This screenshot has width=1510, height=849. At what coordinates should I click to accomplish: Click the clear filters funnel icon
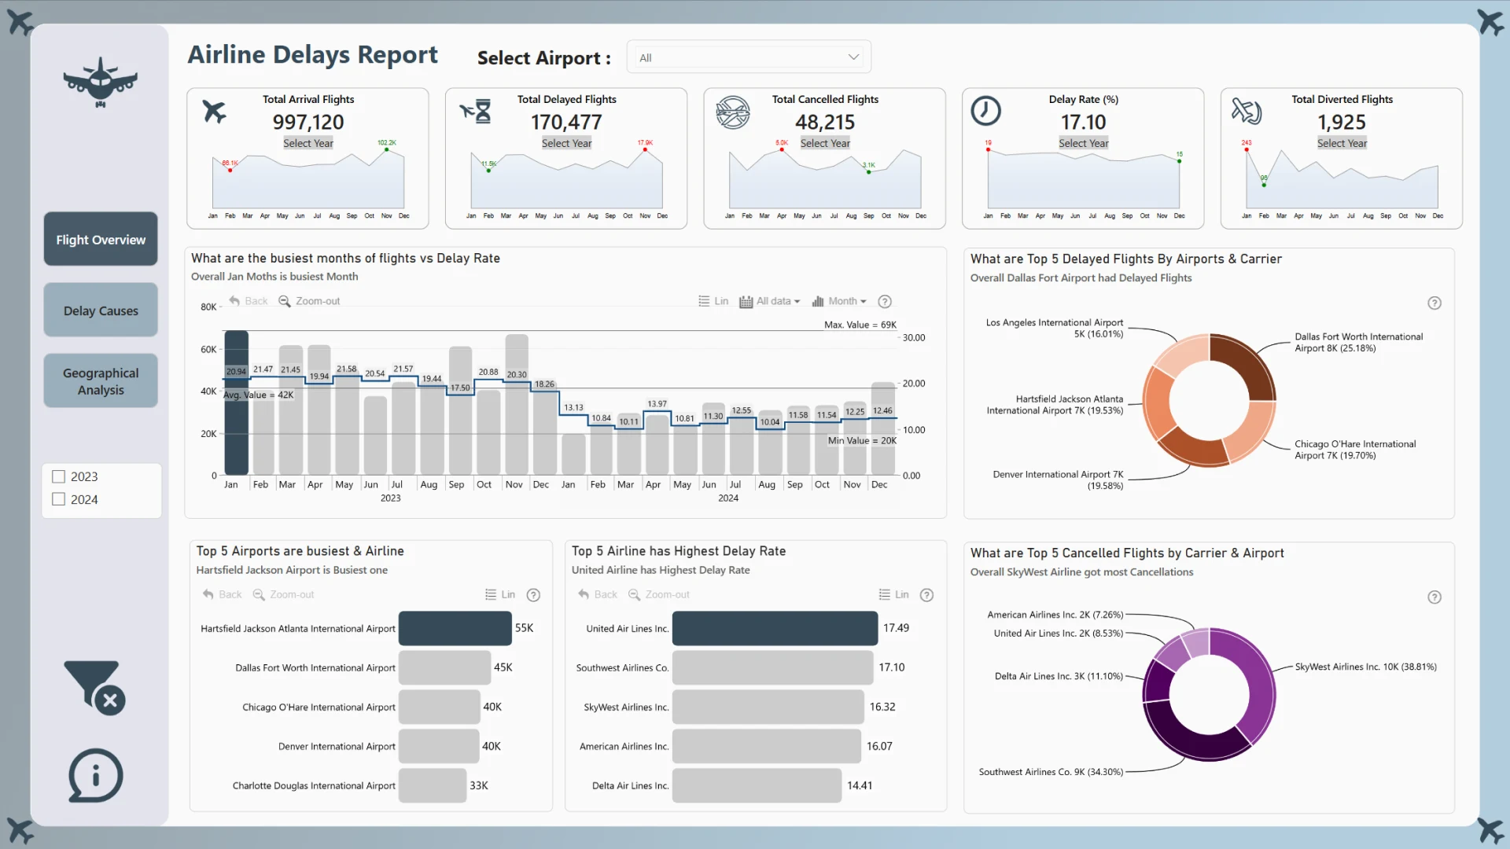pos(95,687)
